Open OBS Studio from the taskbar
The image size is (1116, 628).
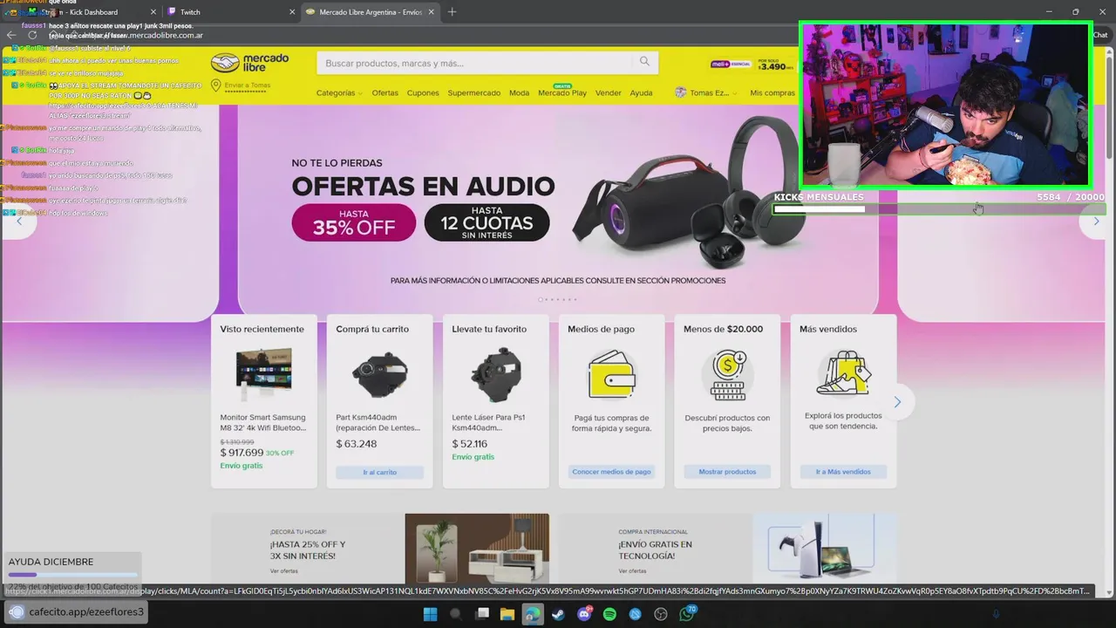pyautogui.click(x=661, y=614)
